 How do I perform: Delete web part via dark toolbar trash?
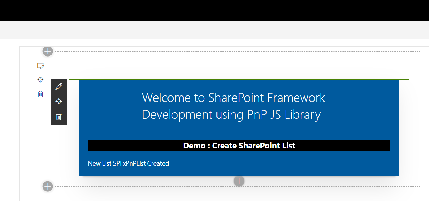click(59, 117)
